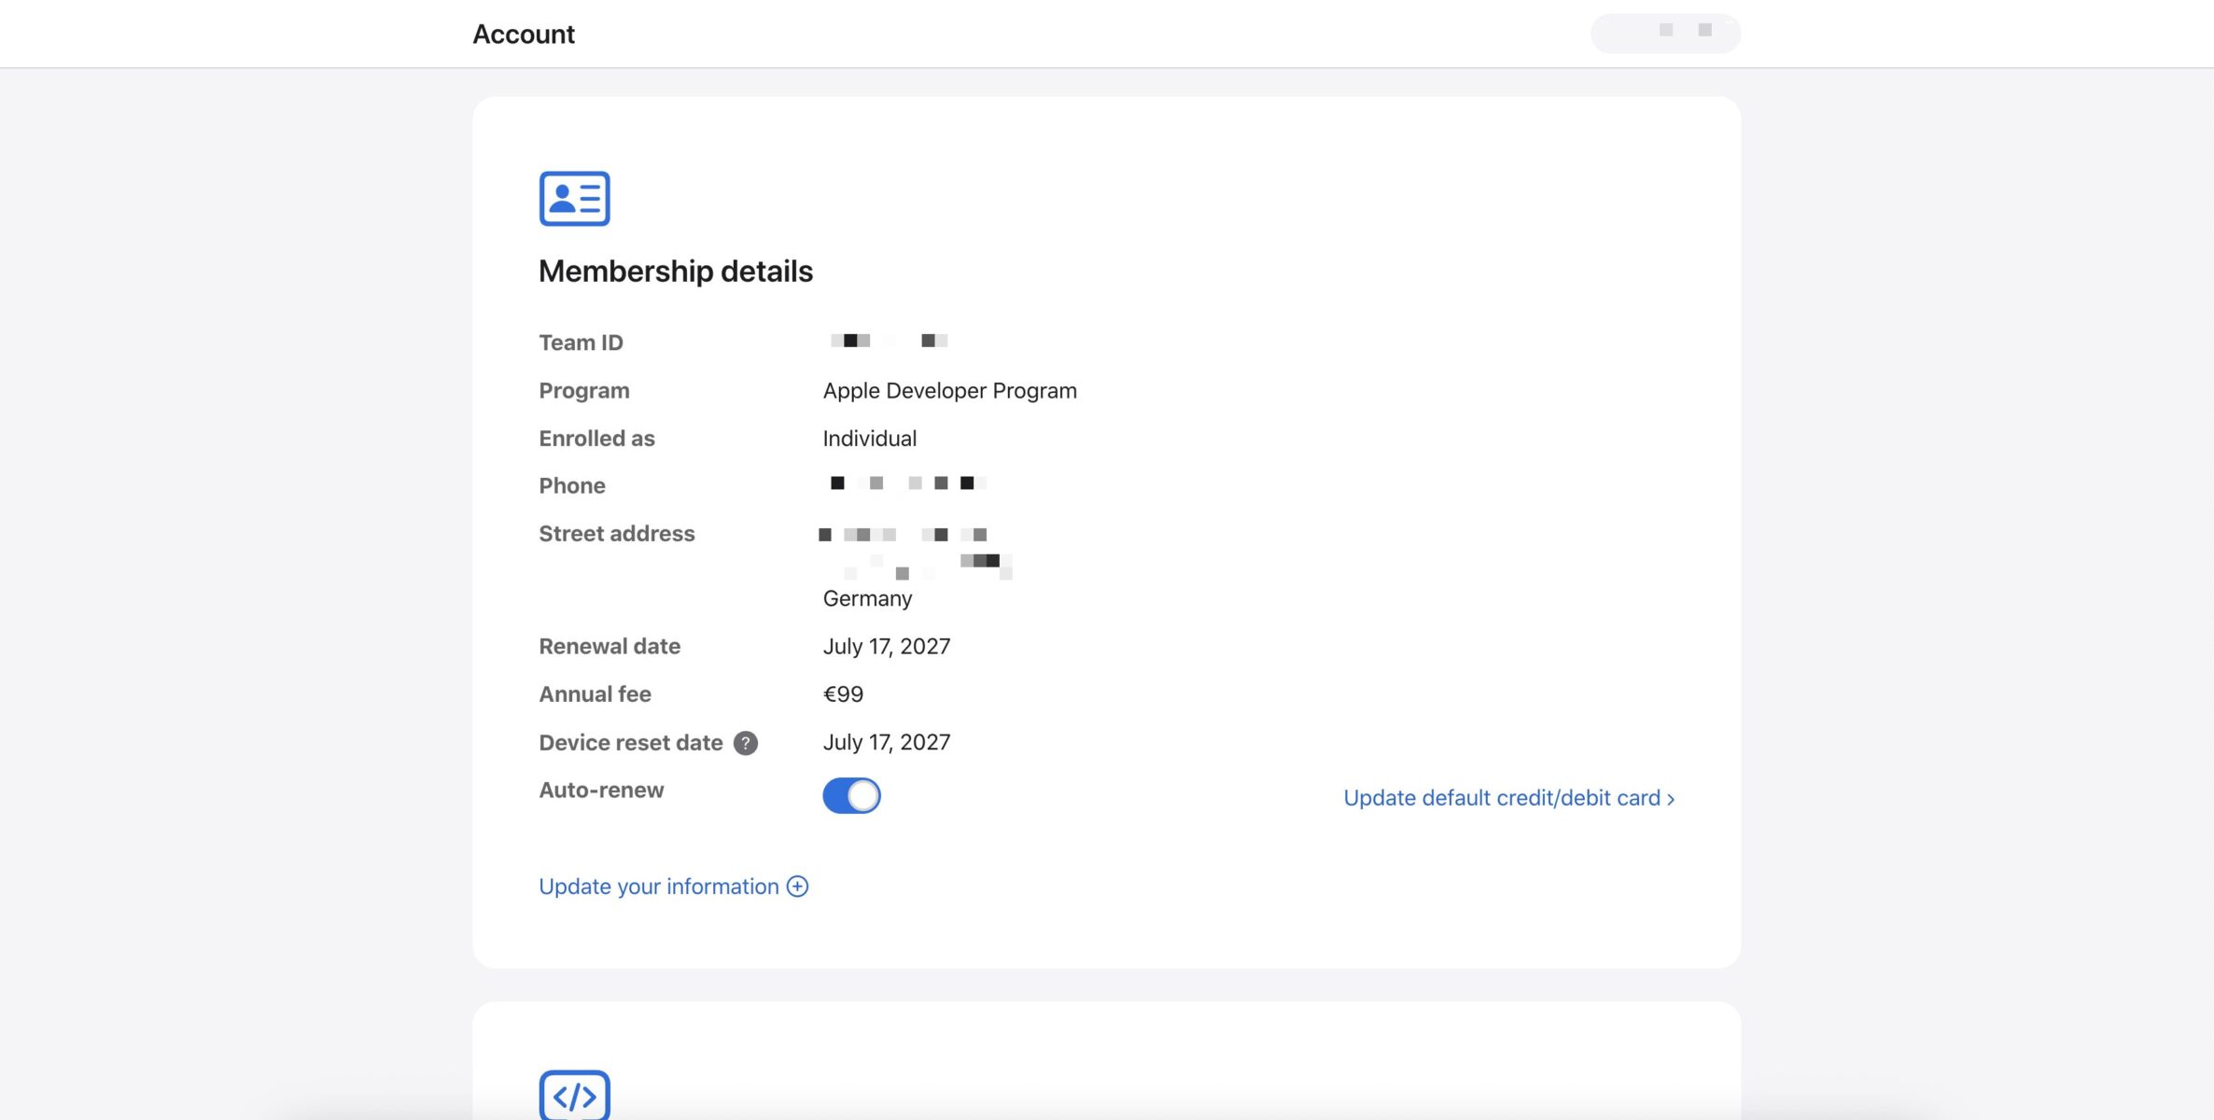This screenshot has height=1120, width=2214.
Task: Click the Renewal date label
Action: 610,646
